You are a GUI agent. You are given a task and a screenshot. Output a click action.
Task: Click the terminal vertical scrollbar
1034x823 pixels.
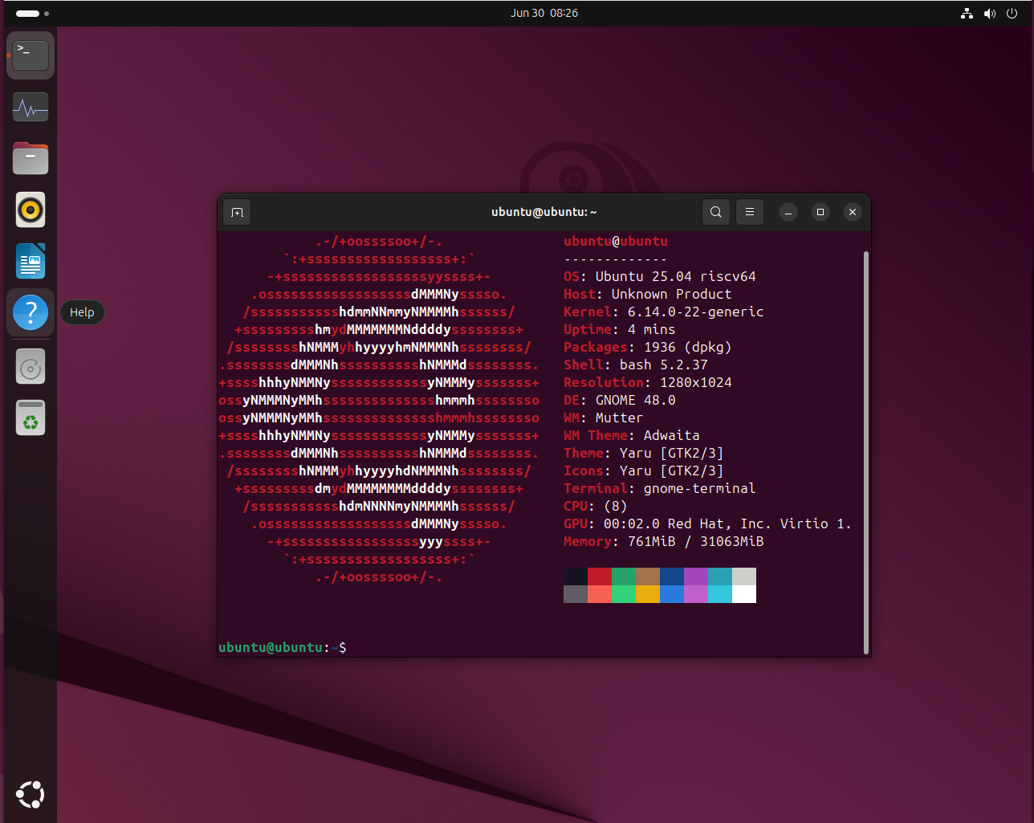click(x=866, y=452)
